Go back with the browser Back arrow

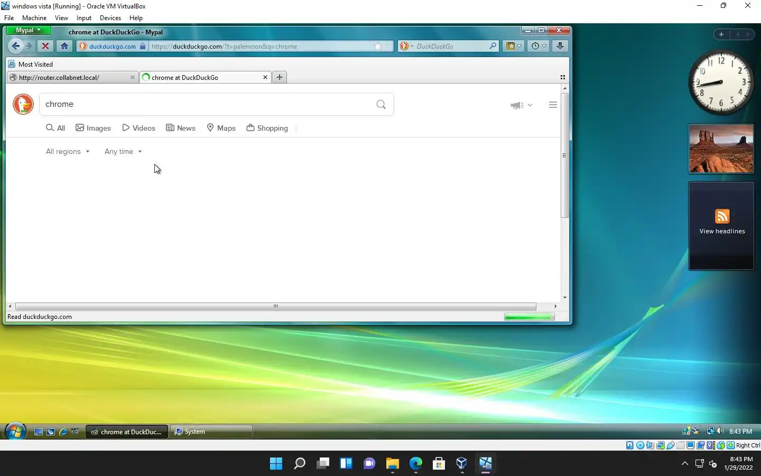click(x=15, y=46)
